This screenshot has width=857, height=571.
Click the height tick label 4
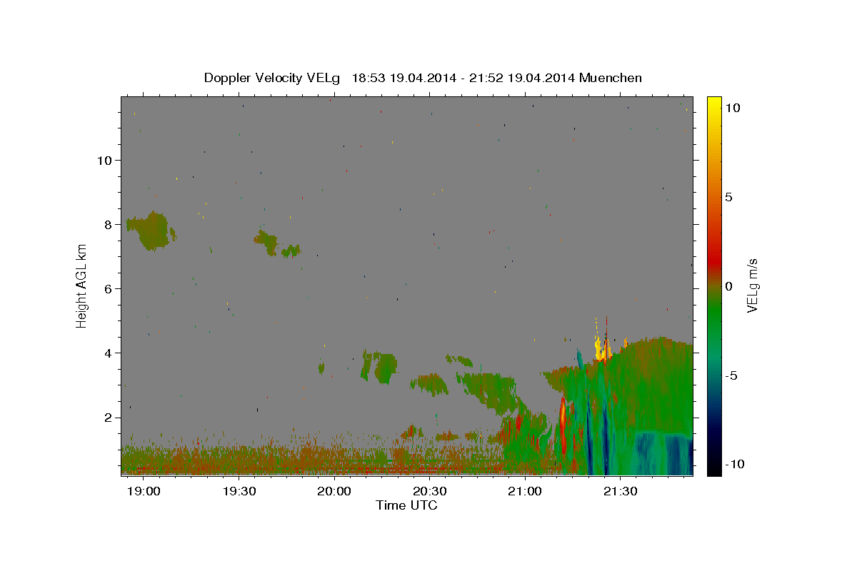109,353
